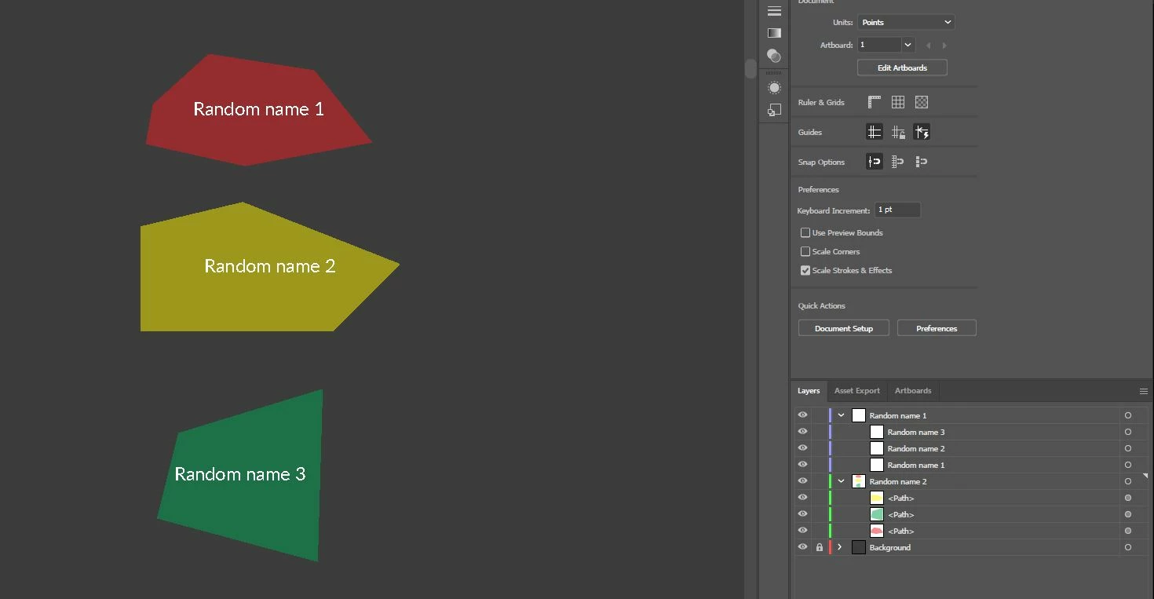Enable Use Preview Bounds checkbox
The width and height of the screenshot is (1154, 599).
click(805, 233)
